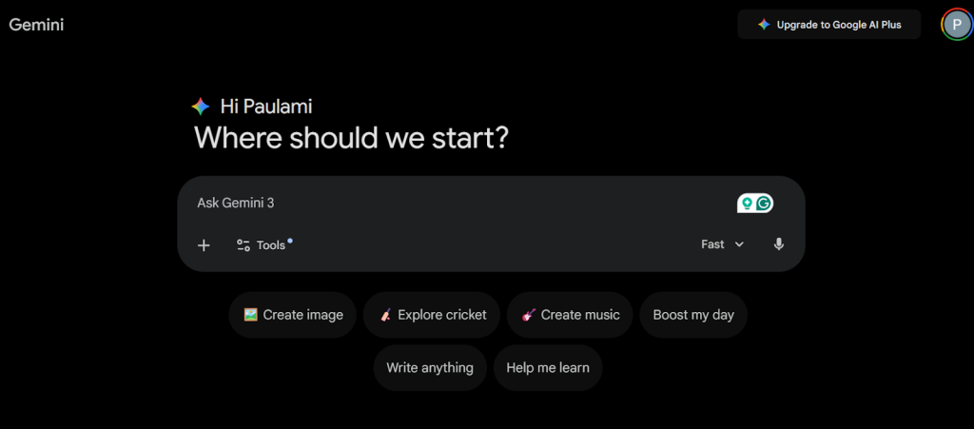Click the Hi Paulami greeting text
974x429 pixels.
click(265, 107)
